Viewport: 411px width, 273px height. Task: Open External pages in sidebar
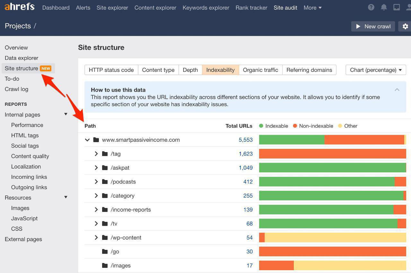[23, 239]
